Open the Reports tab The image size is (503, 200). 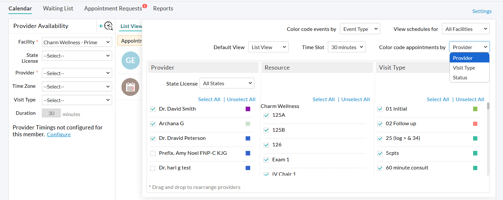tap(163, 8)
